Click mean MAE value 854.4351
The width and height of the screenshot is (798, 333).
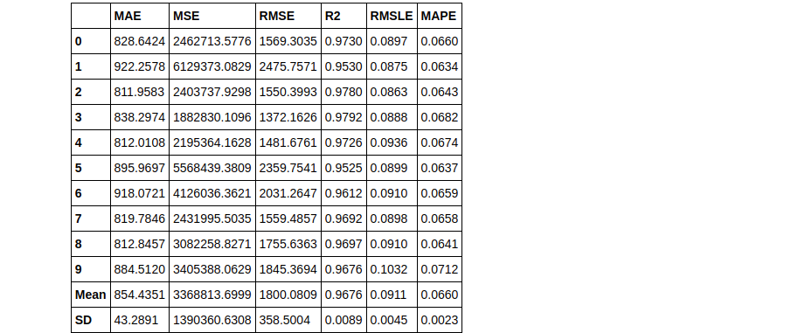click(140, 295)
